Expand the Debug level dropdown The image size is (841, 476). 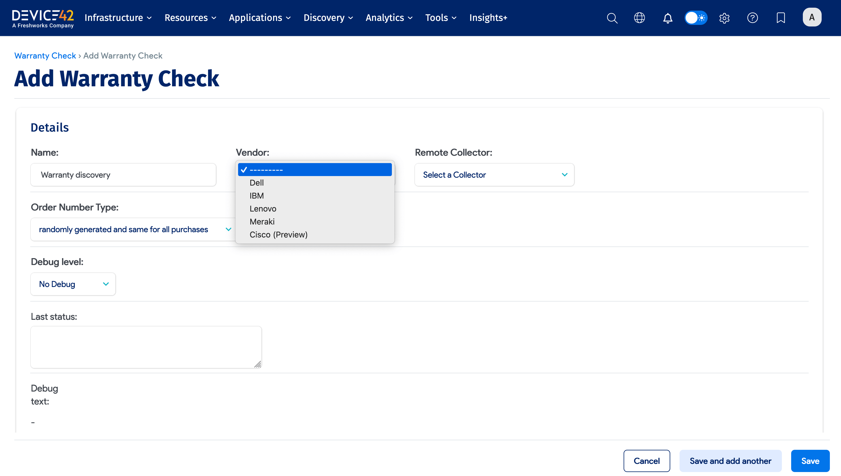(73, 284)
